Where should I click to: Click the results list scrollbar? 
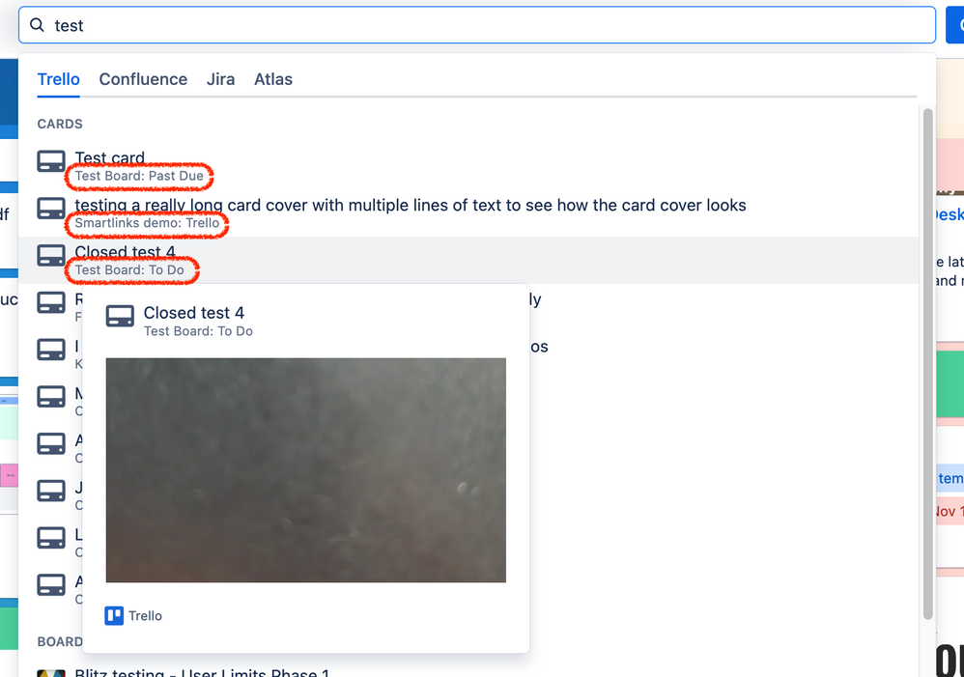click(927, 364)
